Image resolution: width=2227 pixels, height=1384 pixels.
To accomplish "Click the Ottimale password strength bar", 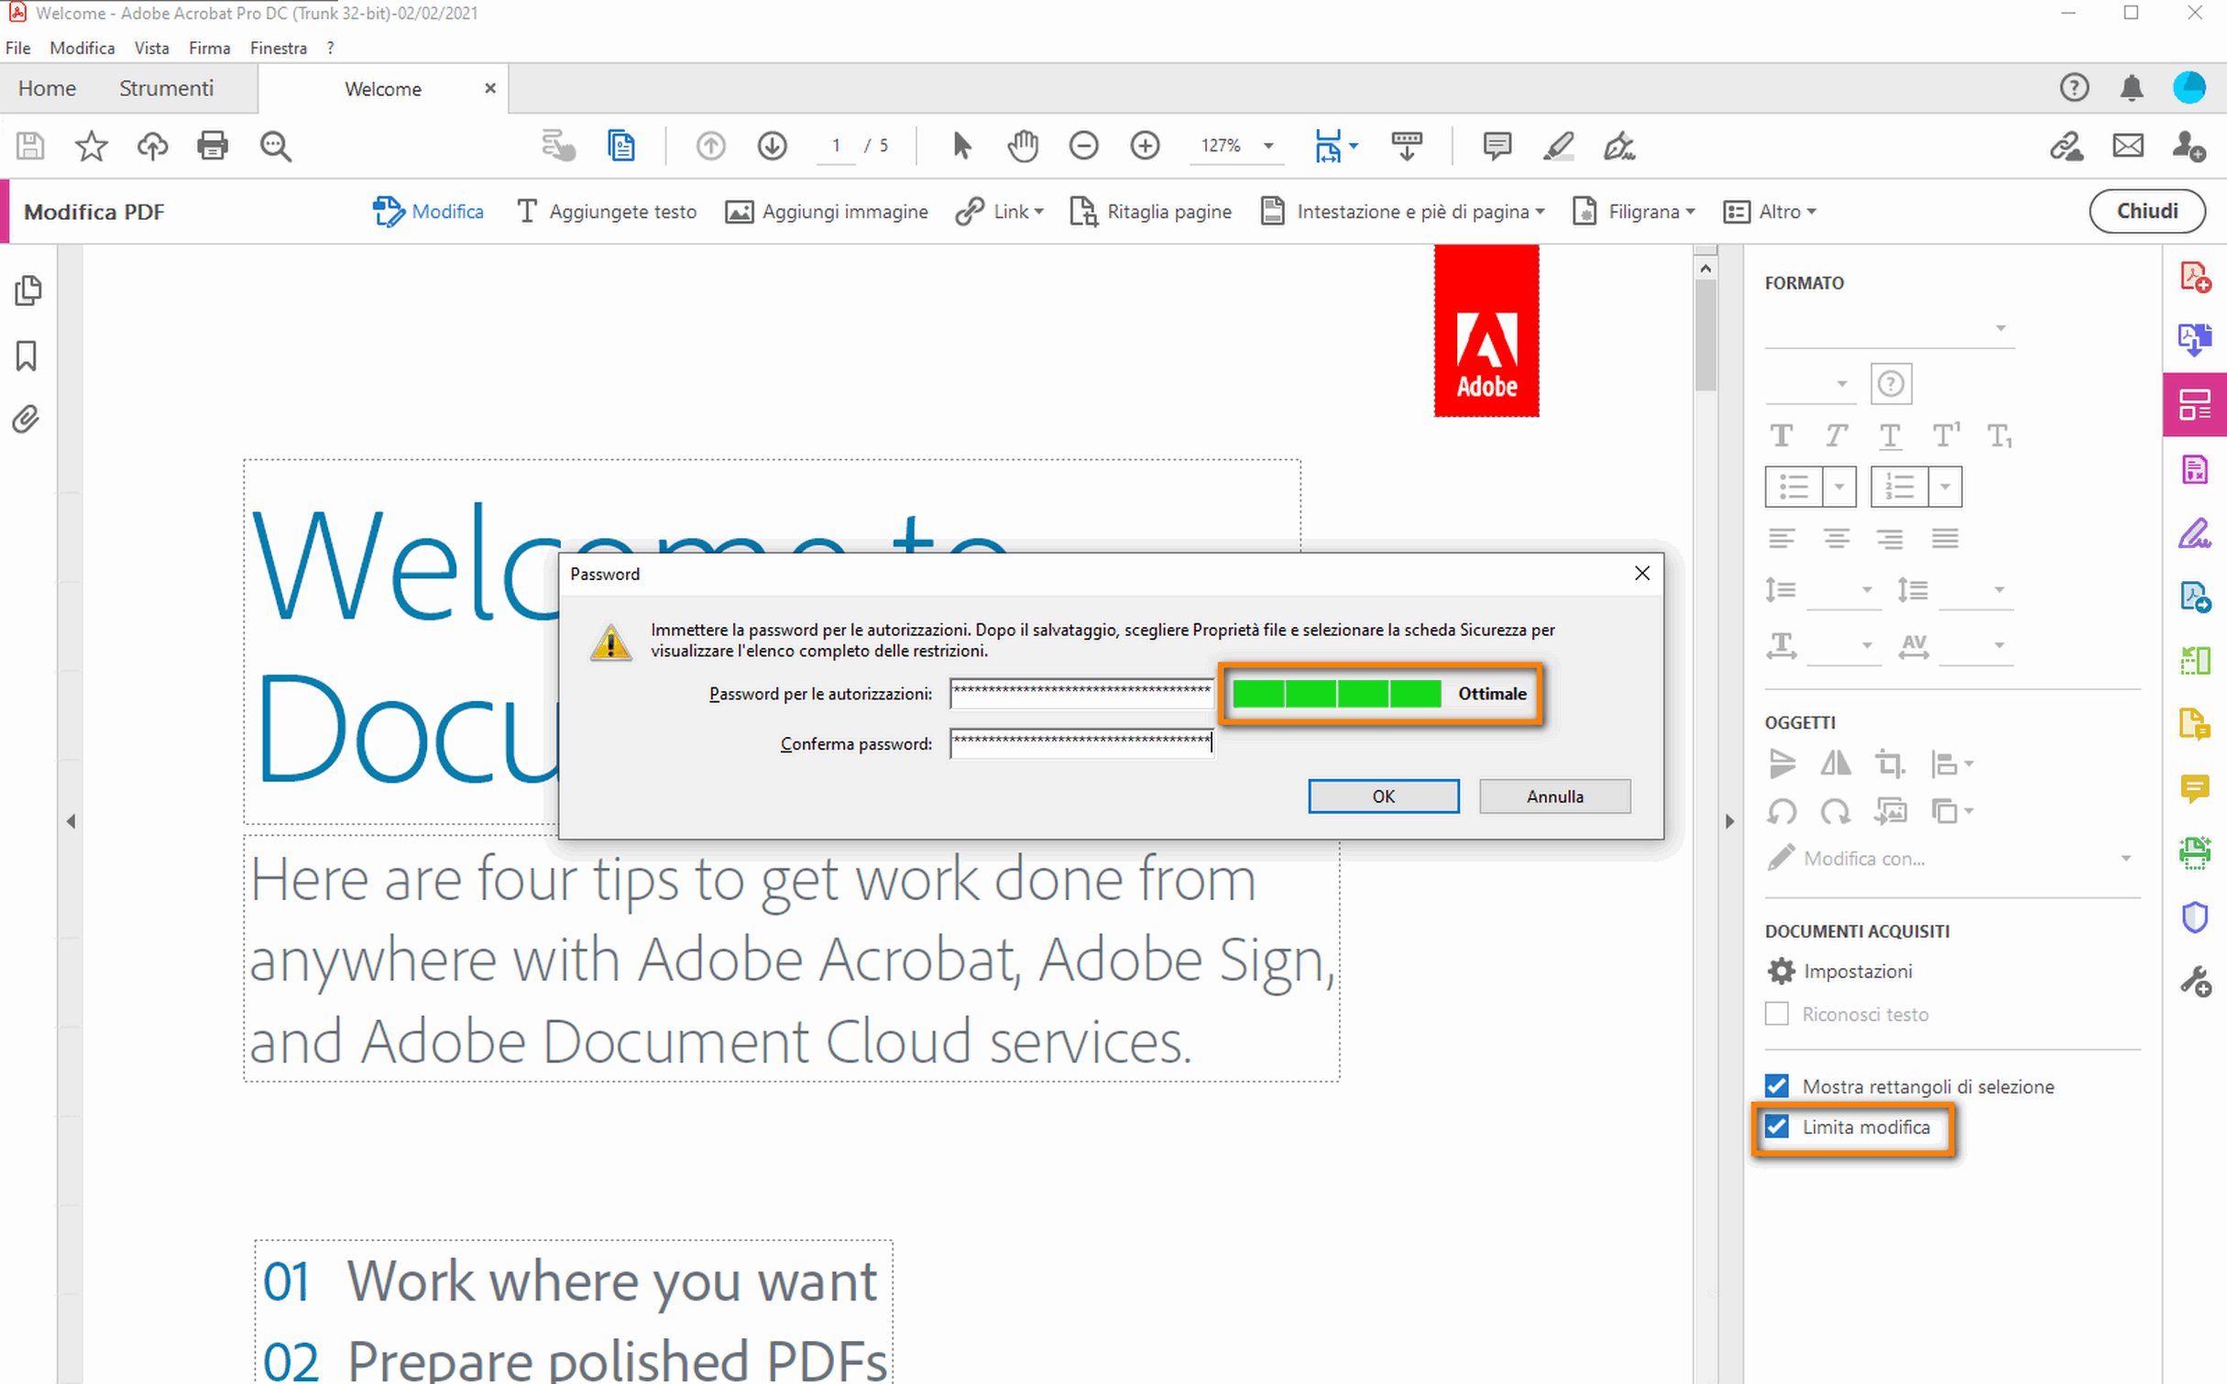I will (1379, 694).
